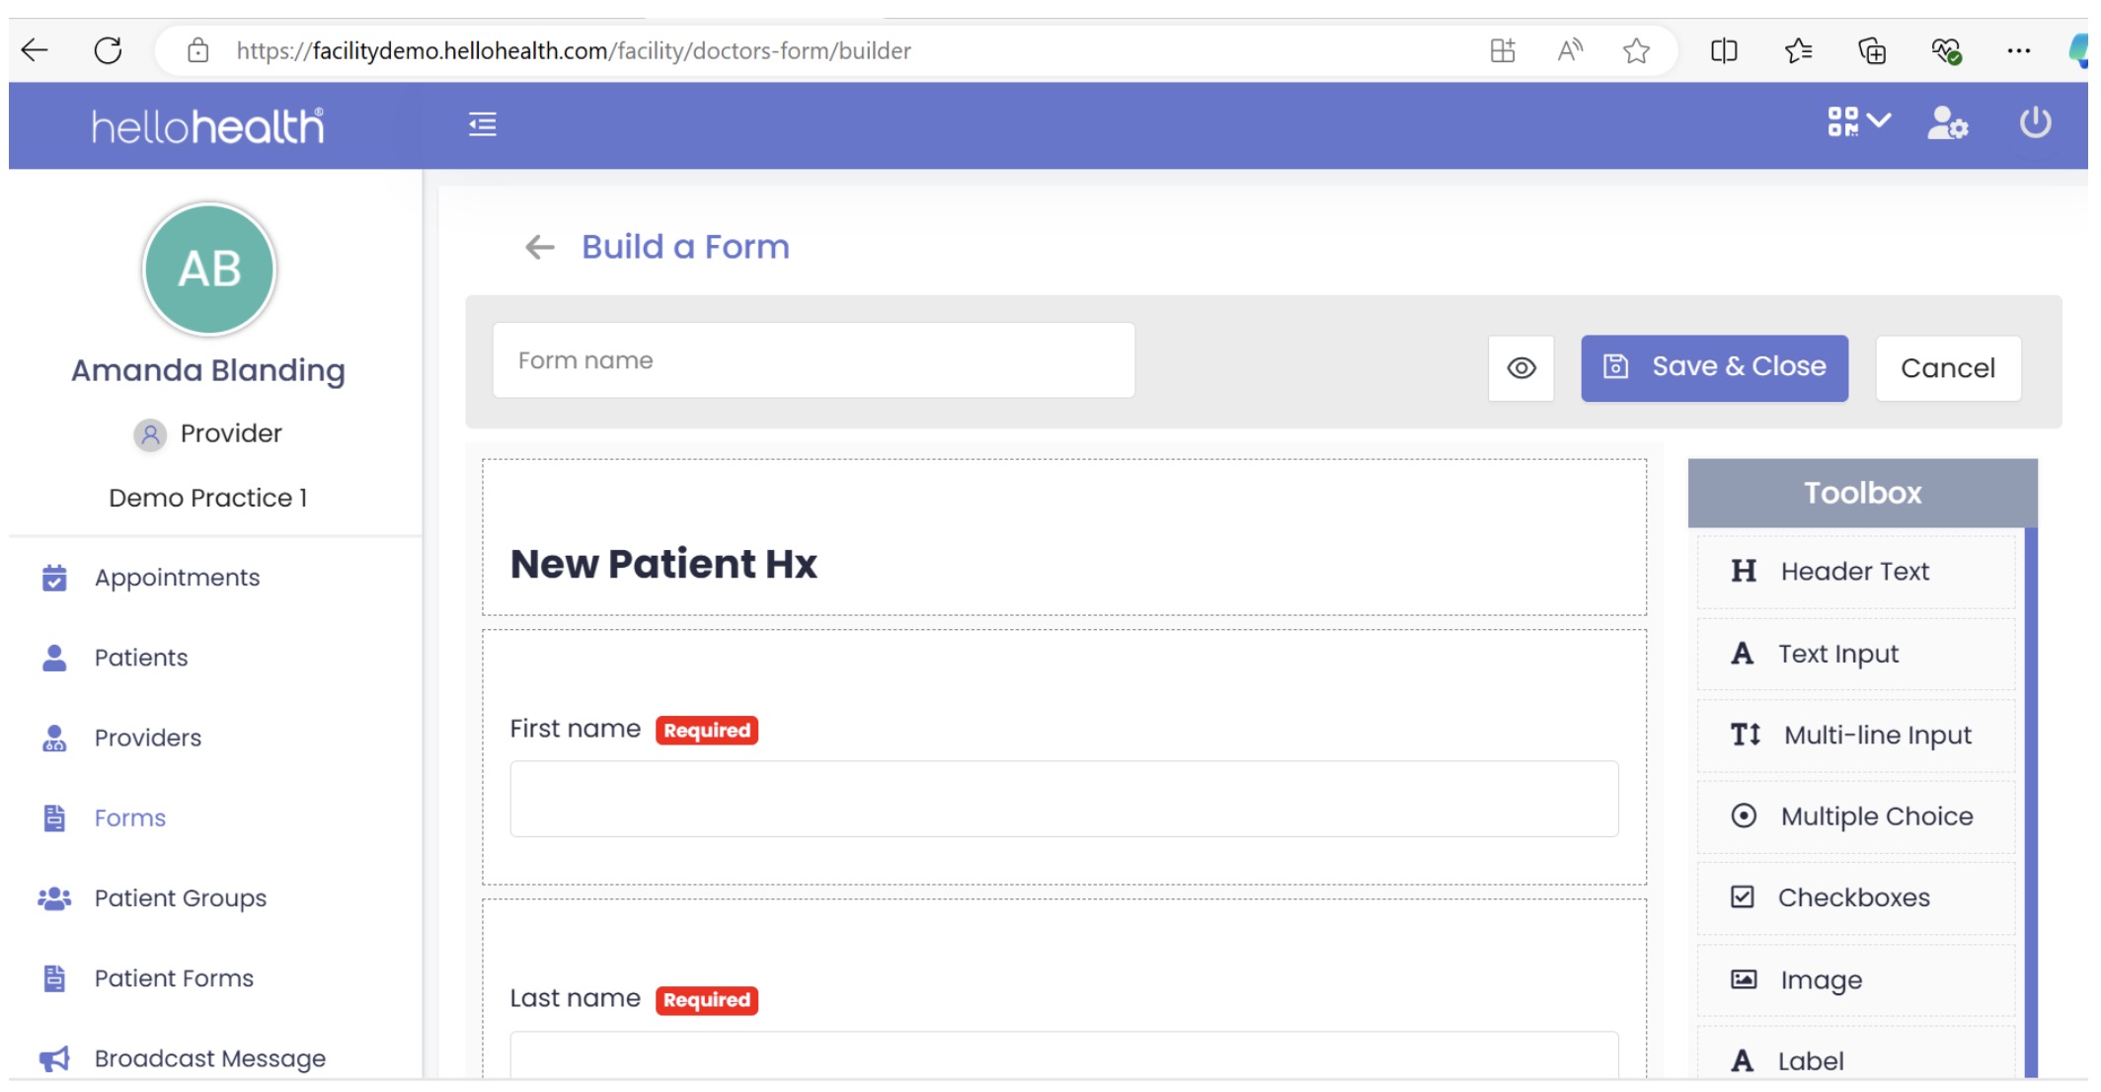Screen dimensions: 2101x1092
Task: Add a Header Text element from Toolbox
Action: [x=1855, y=572]
